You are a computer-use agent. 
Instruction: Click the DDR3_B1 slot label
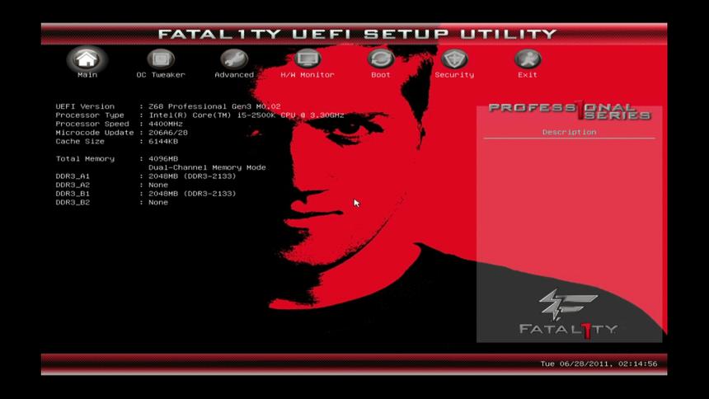coord(73,194)
